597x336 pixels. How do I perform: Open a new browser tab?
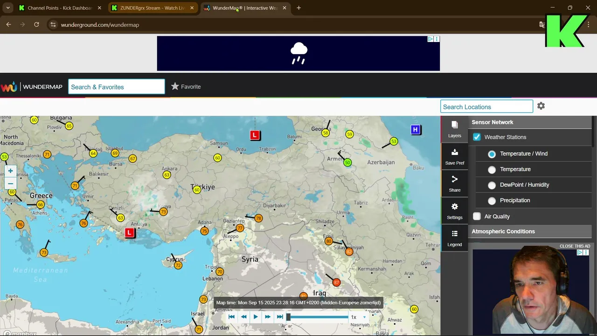click(298, 8)
